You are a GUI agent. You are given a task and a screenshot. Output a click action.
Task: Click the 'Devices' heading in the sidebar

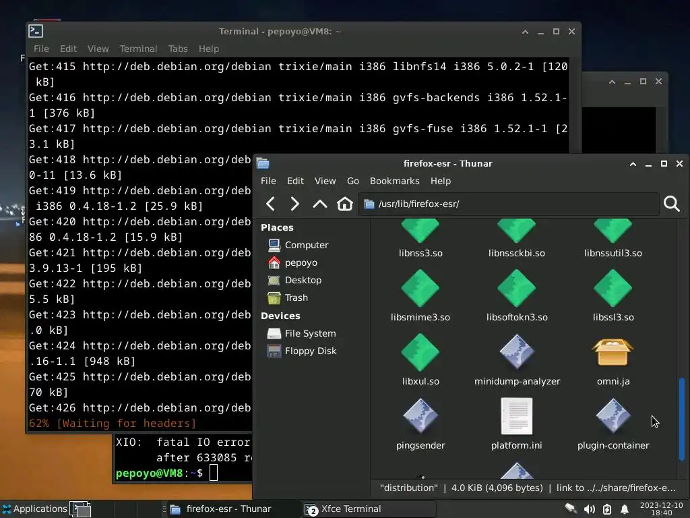[x=280, y=316]
